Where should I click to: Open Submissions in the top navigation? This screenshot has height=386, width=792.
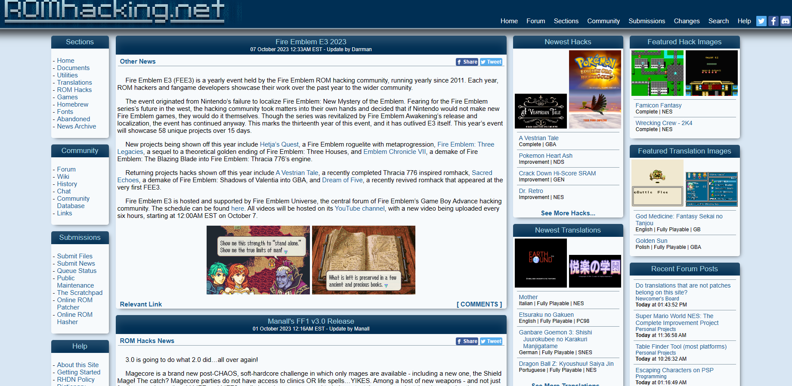tap(647, 21)
